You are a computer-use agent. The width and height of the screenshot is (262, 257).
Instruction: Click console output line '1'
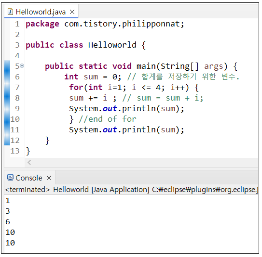click(8, 201)
